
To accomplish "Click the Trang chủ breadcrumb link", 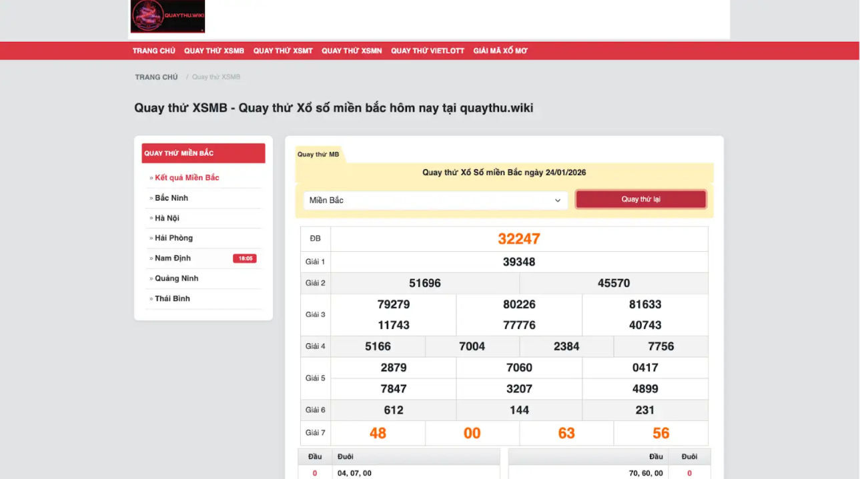I will [x=156, y=77].
